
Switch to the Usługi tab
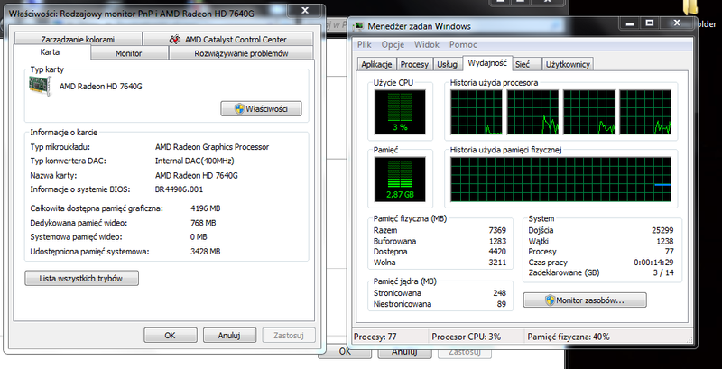[448, 64]
